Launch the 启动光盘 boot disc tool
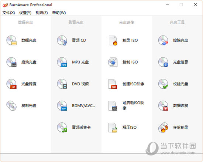 (11, 62)
